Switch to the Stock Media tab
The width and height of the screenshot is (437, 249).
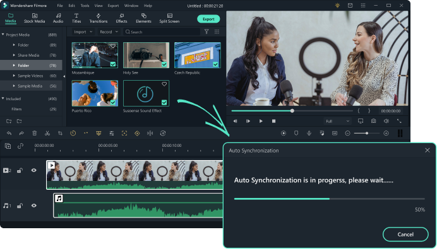click(x=34, y=18)
